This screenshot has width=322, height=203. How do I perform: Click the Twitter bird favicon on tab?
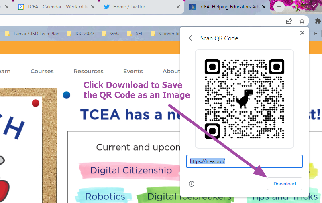coord(106,7)
